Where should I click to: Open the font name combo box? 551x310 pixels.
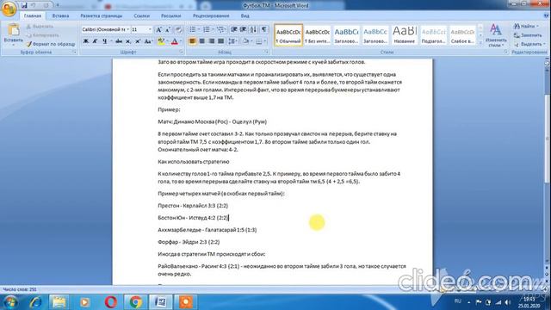coord(105,29)
